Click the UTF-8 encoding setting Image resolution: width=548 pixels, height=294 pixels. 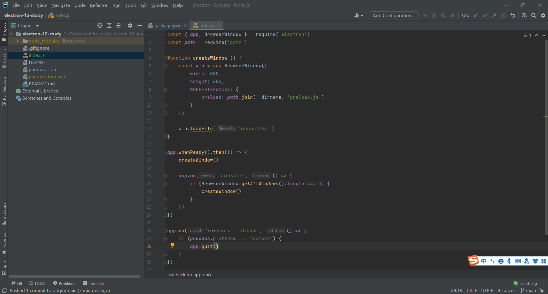(x=487, y=291)
